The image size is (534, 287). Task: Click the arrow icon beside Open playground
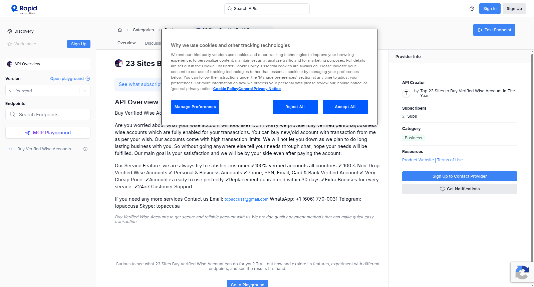(88, 79)
